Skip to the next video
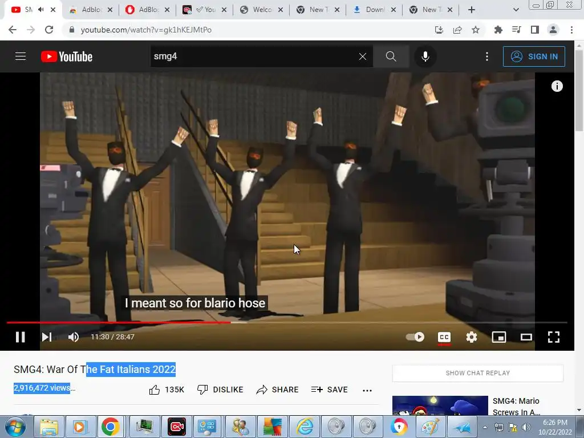The width and height of the screenshot is (584, 438). (47, 337)
